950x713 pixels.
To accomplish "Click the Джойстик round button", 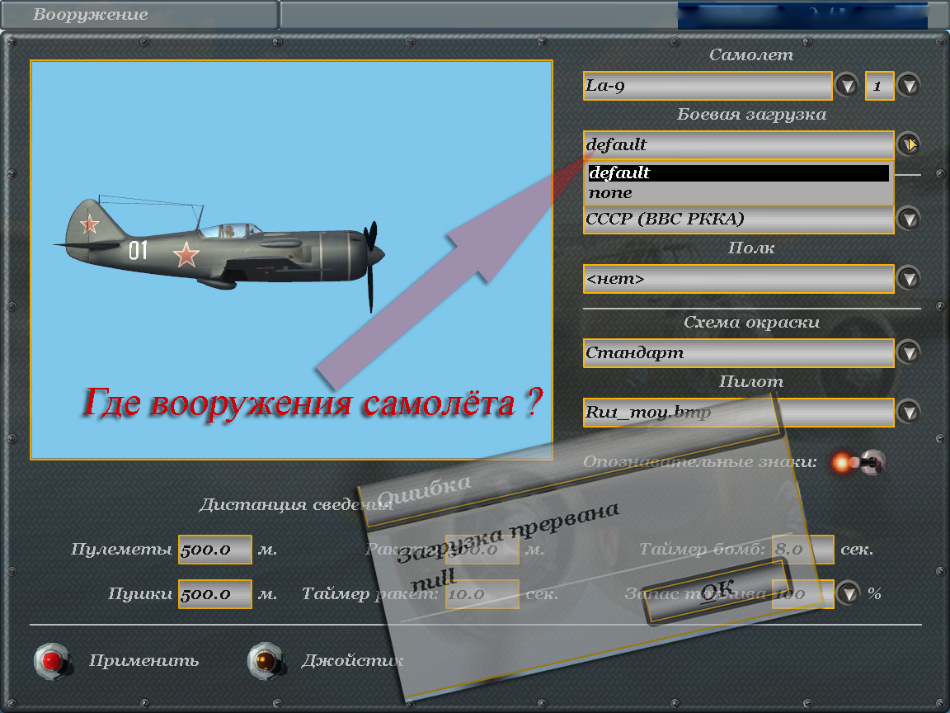I will (x=266, y=660).
